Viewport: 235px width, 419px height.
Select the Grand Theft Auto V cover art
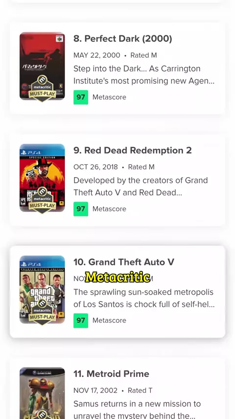[x=42, y=289]
